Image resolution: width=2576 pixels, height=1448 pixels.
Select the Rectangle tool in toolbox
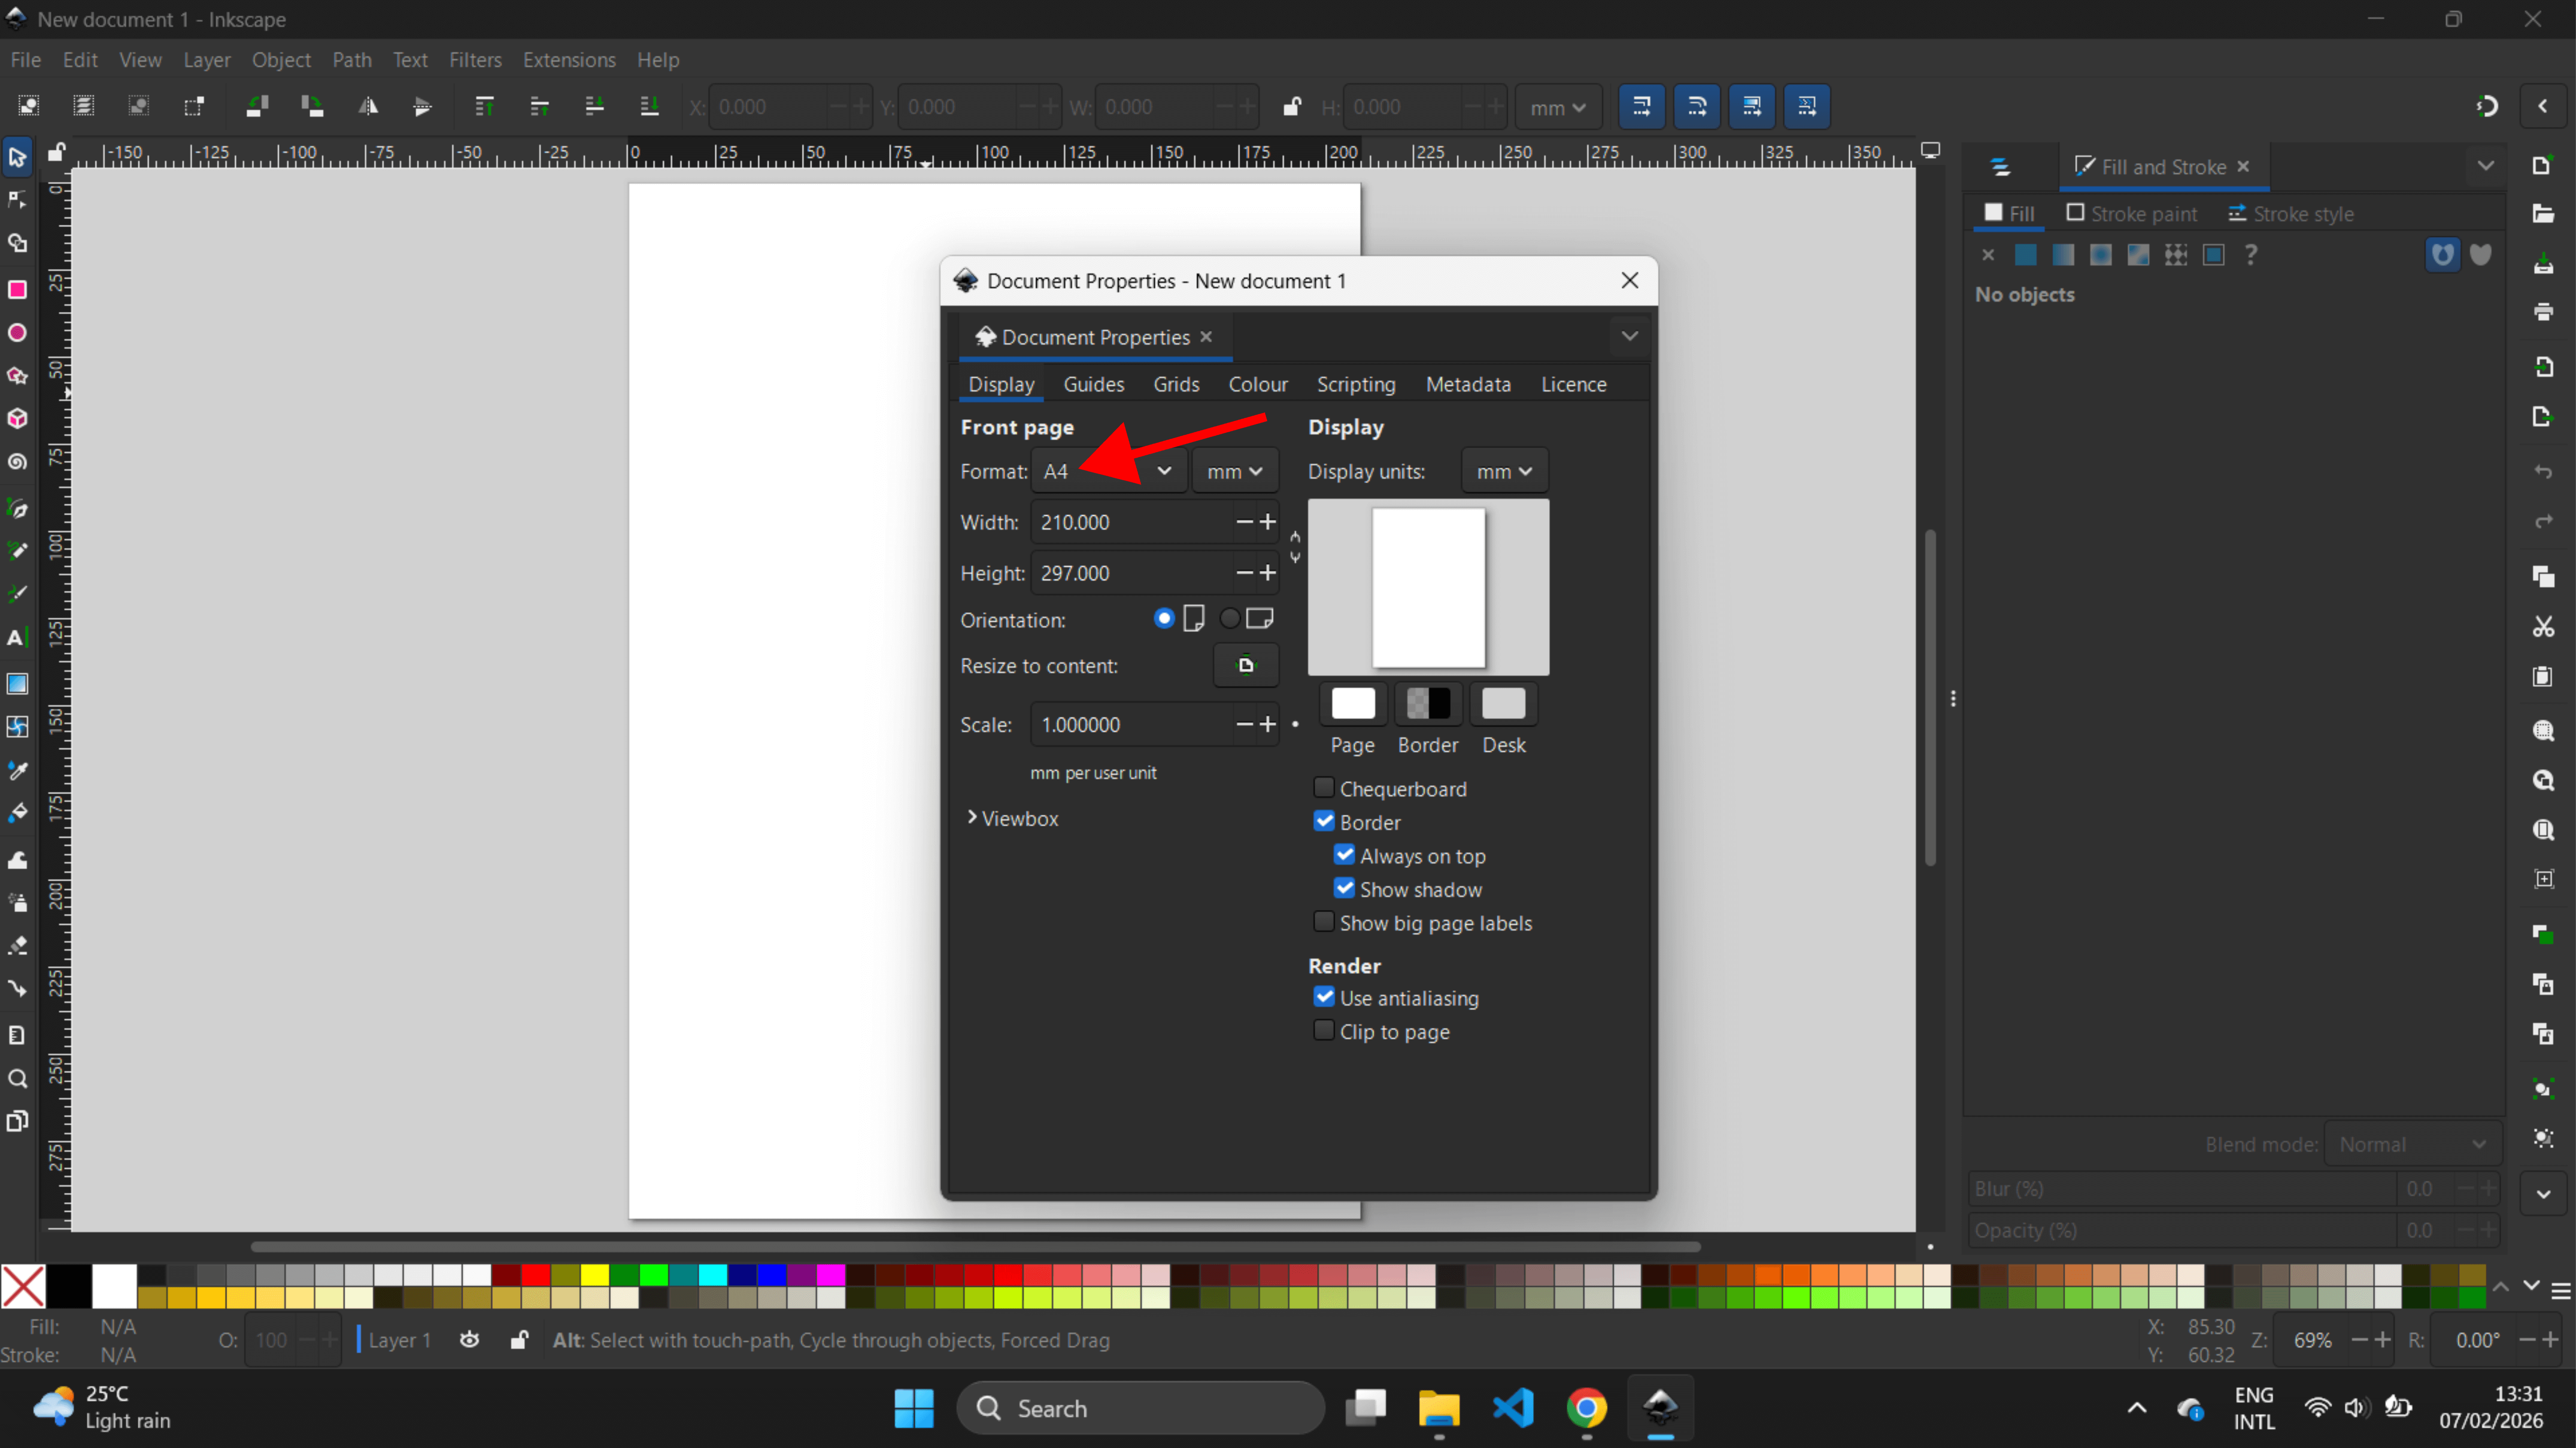[x=17, y=290]
